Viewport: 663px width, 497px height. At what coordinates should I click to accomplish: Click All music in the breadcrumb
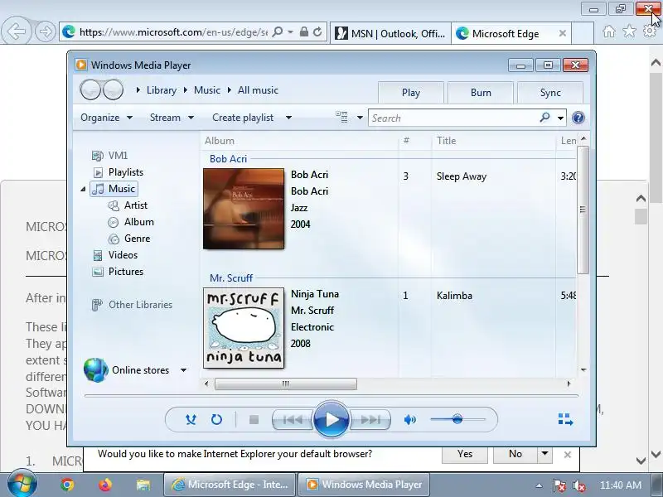258,90
